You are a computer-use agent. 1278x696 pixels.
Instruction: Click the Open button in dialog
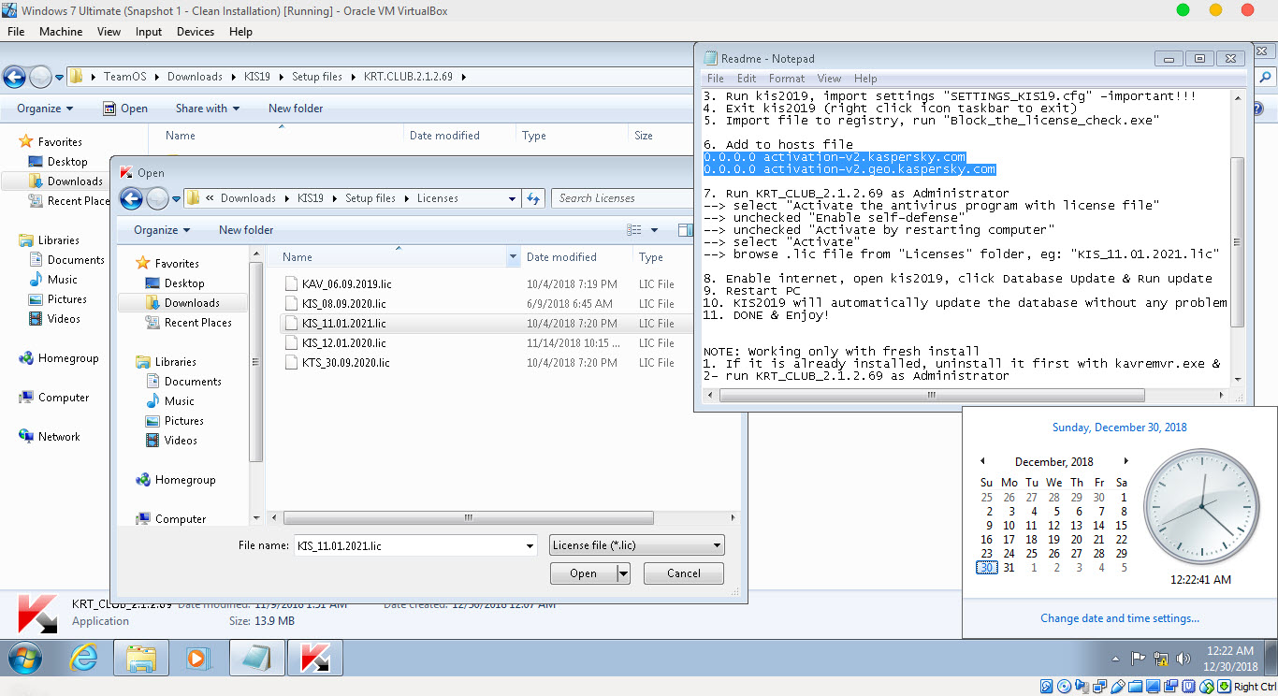(x=583, y=573)
